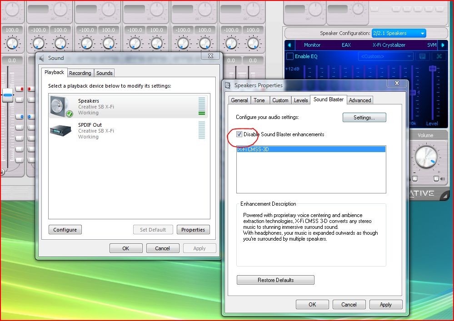Click OK in Speakers Properties
Viewport: 454px width, 321px height.
coord(312,305)
